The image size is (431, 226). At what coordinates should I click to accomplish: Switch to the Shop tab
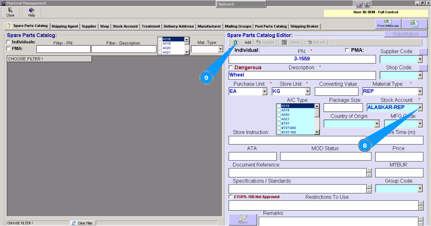105,26
